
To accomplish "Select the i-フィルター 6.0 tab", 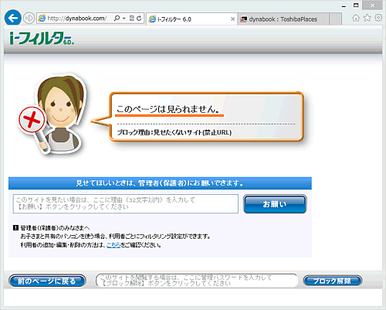I will 191,19.
